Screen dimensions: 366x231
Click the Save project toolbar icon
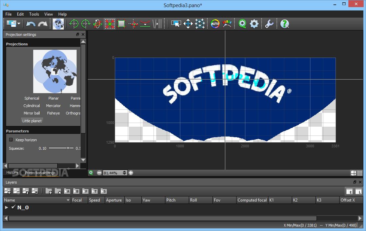pos(11,24)
